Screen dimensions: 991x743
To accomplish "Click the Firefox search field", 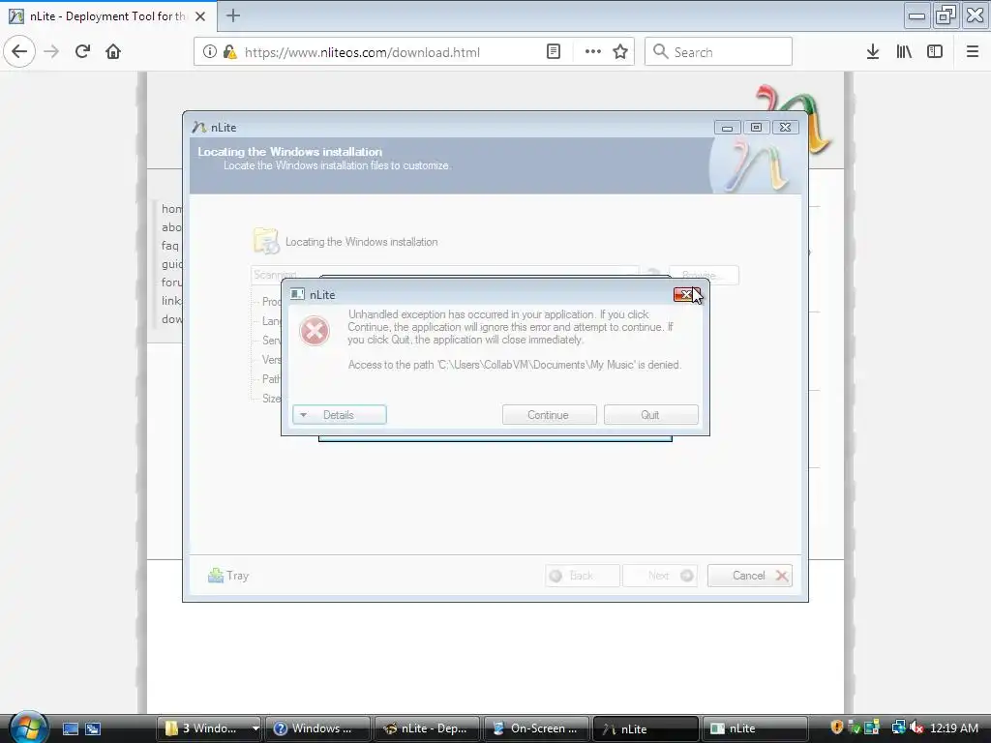I will coord(719,52).
